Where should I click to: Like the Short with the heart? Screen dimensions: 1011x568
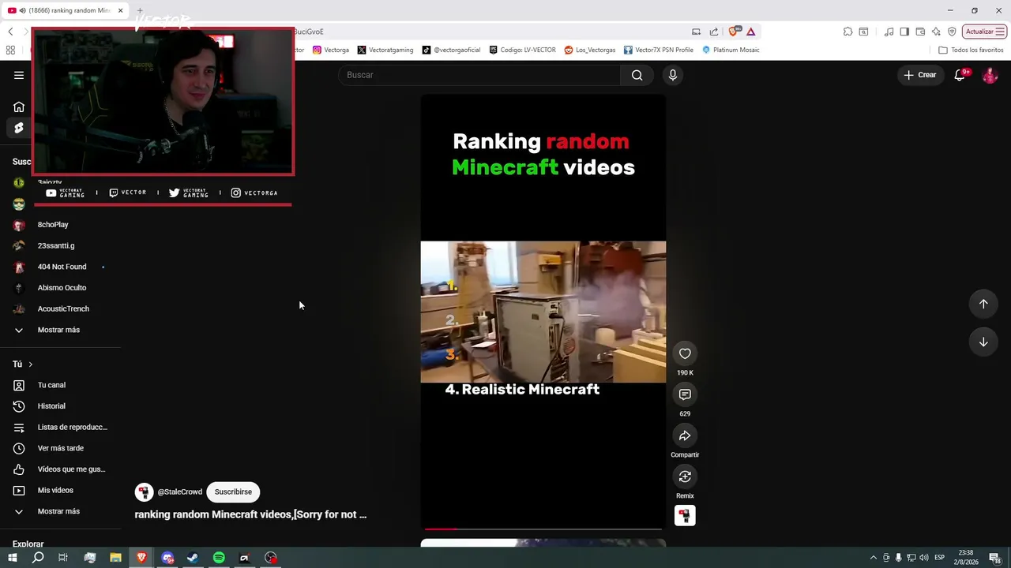click(685, 353)
